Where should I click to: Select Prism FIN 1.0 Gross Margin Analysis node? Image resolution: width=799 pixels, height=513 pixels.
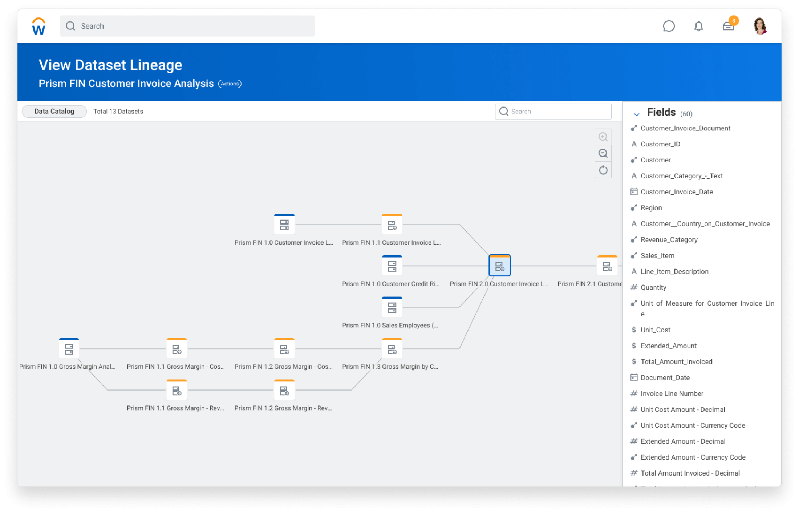[69, 349]
